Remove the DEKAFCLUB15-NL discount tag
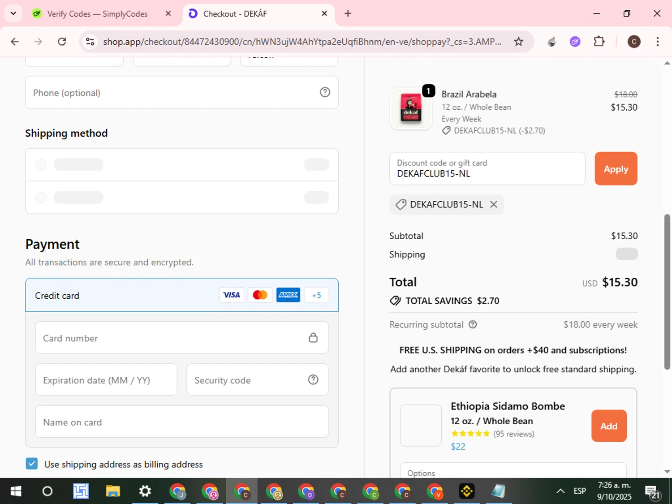 point(494,204)
